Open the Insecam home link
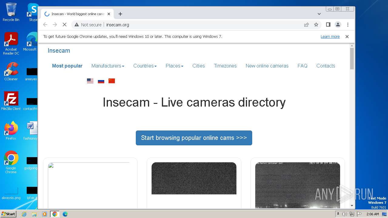 coord(59,51)
